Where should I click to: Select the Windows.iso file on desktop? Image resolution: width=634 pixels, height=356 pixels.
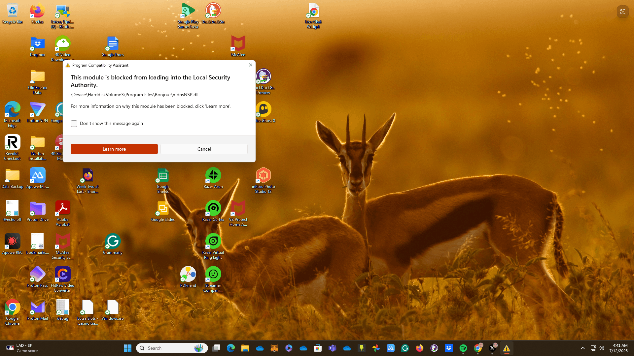coord(113,311)
